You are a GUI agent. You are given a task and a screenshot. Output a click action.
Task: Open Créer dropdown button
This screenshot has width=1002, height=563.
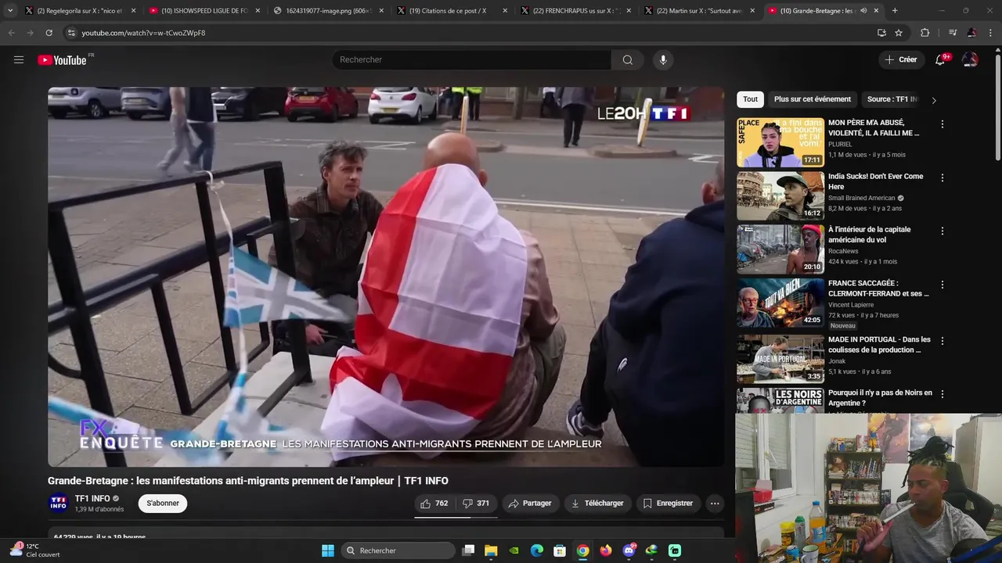pos(900,59)
